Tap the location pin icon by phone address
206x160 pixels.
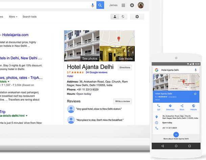157,117
